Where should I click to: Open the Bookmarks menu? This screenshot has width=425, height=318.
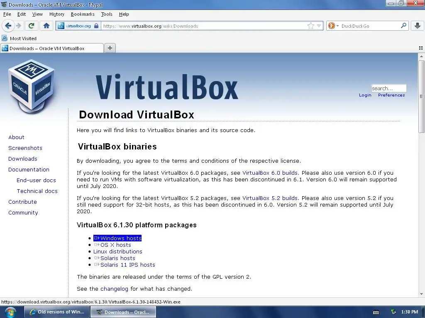[x=83, y=14]
